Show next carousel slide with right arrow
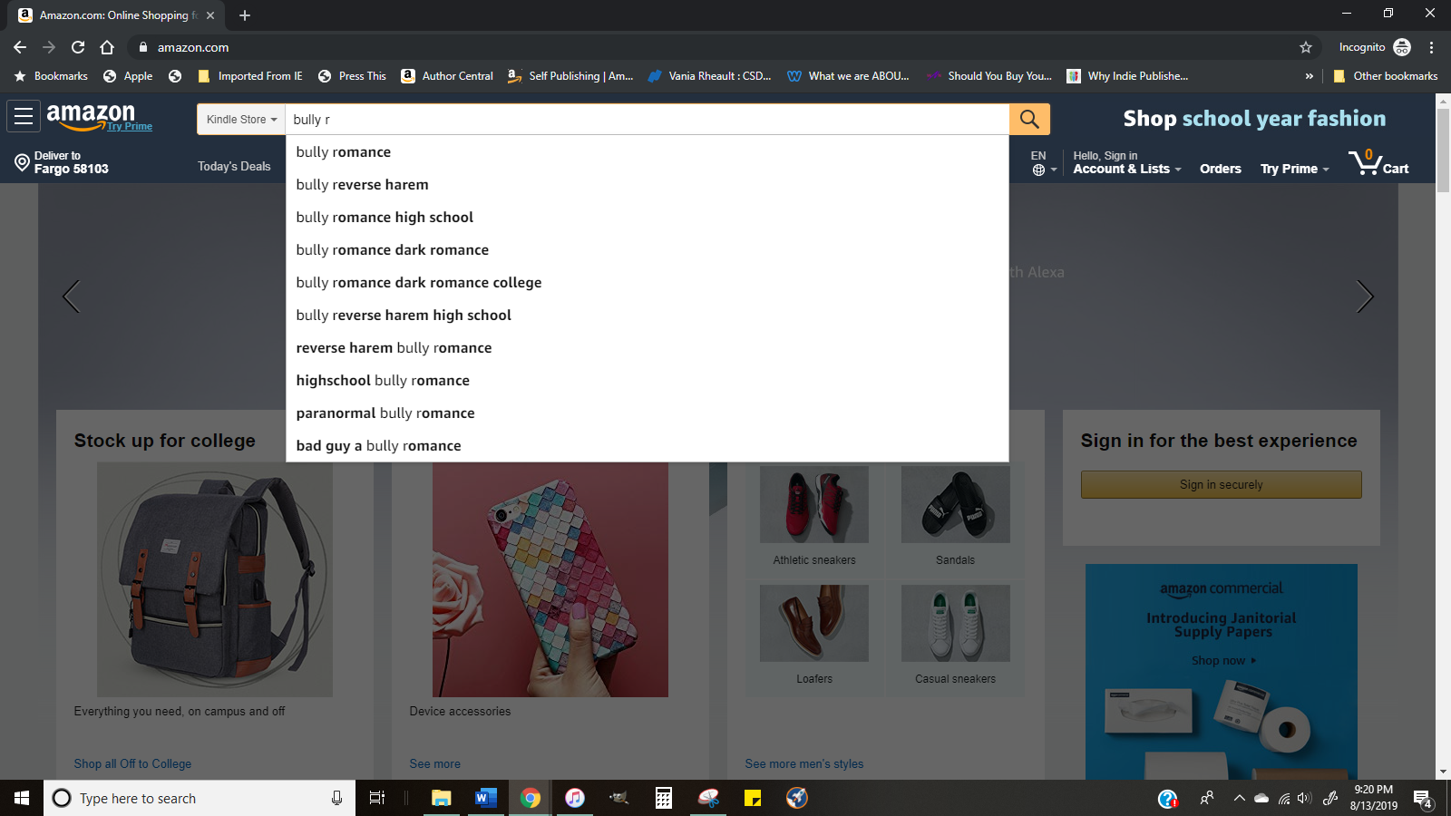The height and width of the screenshot is (816, 1451). (x=1364, y=296)
